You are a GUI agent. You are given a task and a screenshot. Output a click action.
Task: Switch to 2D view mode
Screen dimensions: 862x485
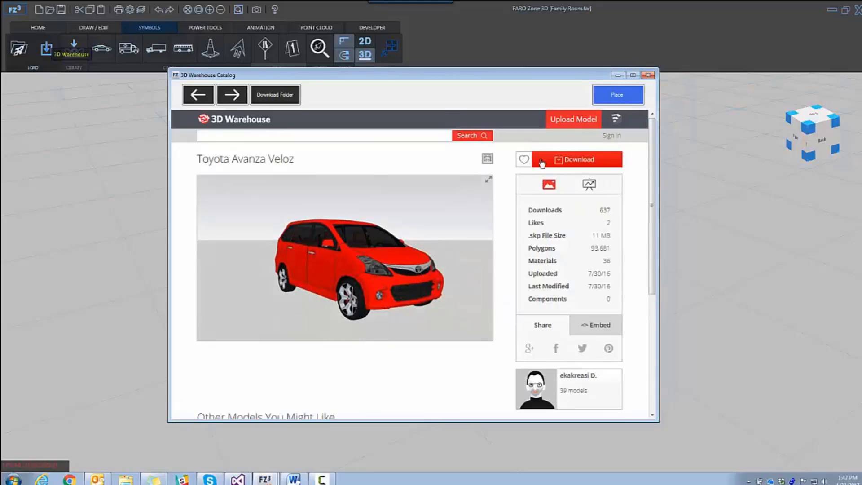click(365, 41)
